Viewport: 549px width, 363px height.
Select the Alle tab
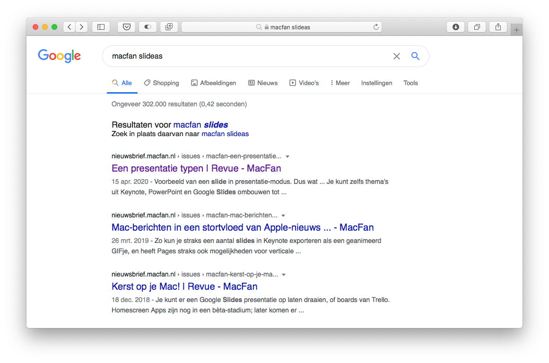[122, 83]
